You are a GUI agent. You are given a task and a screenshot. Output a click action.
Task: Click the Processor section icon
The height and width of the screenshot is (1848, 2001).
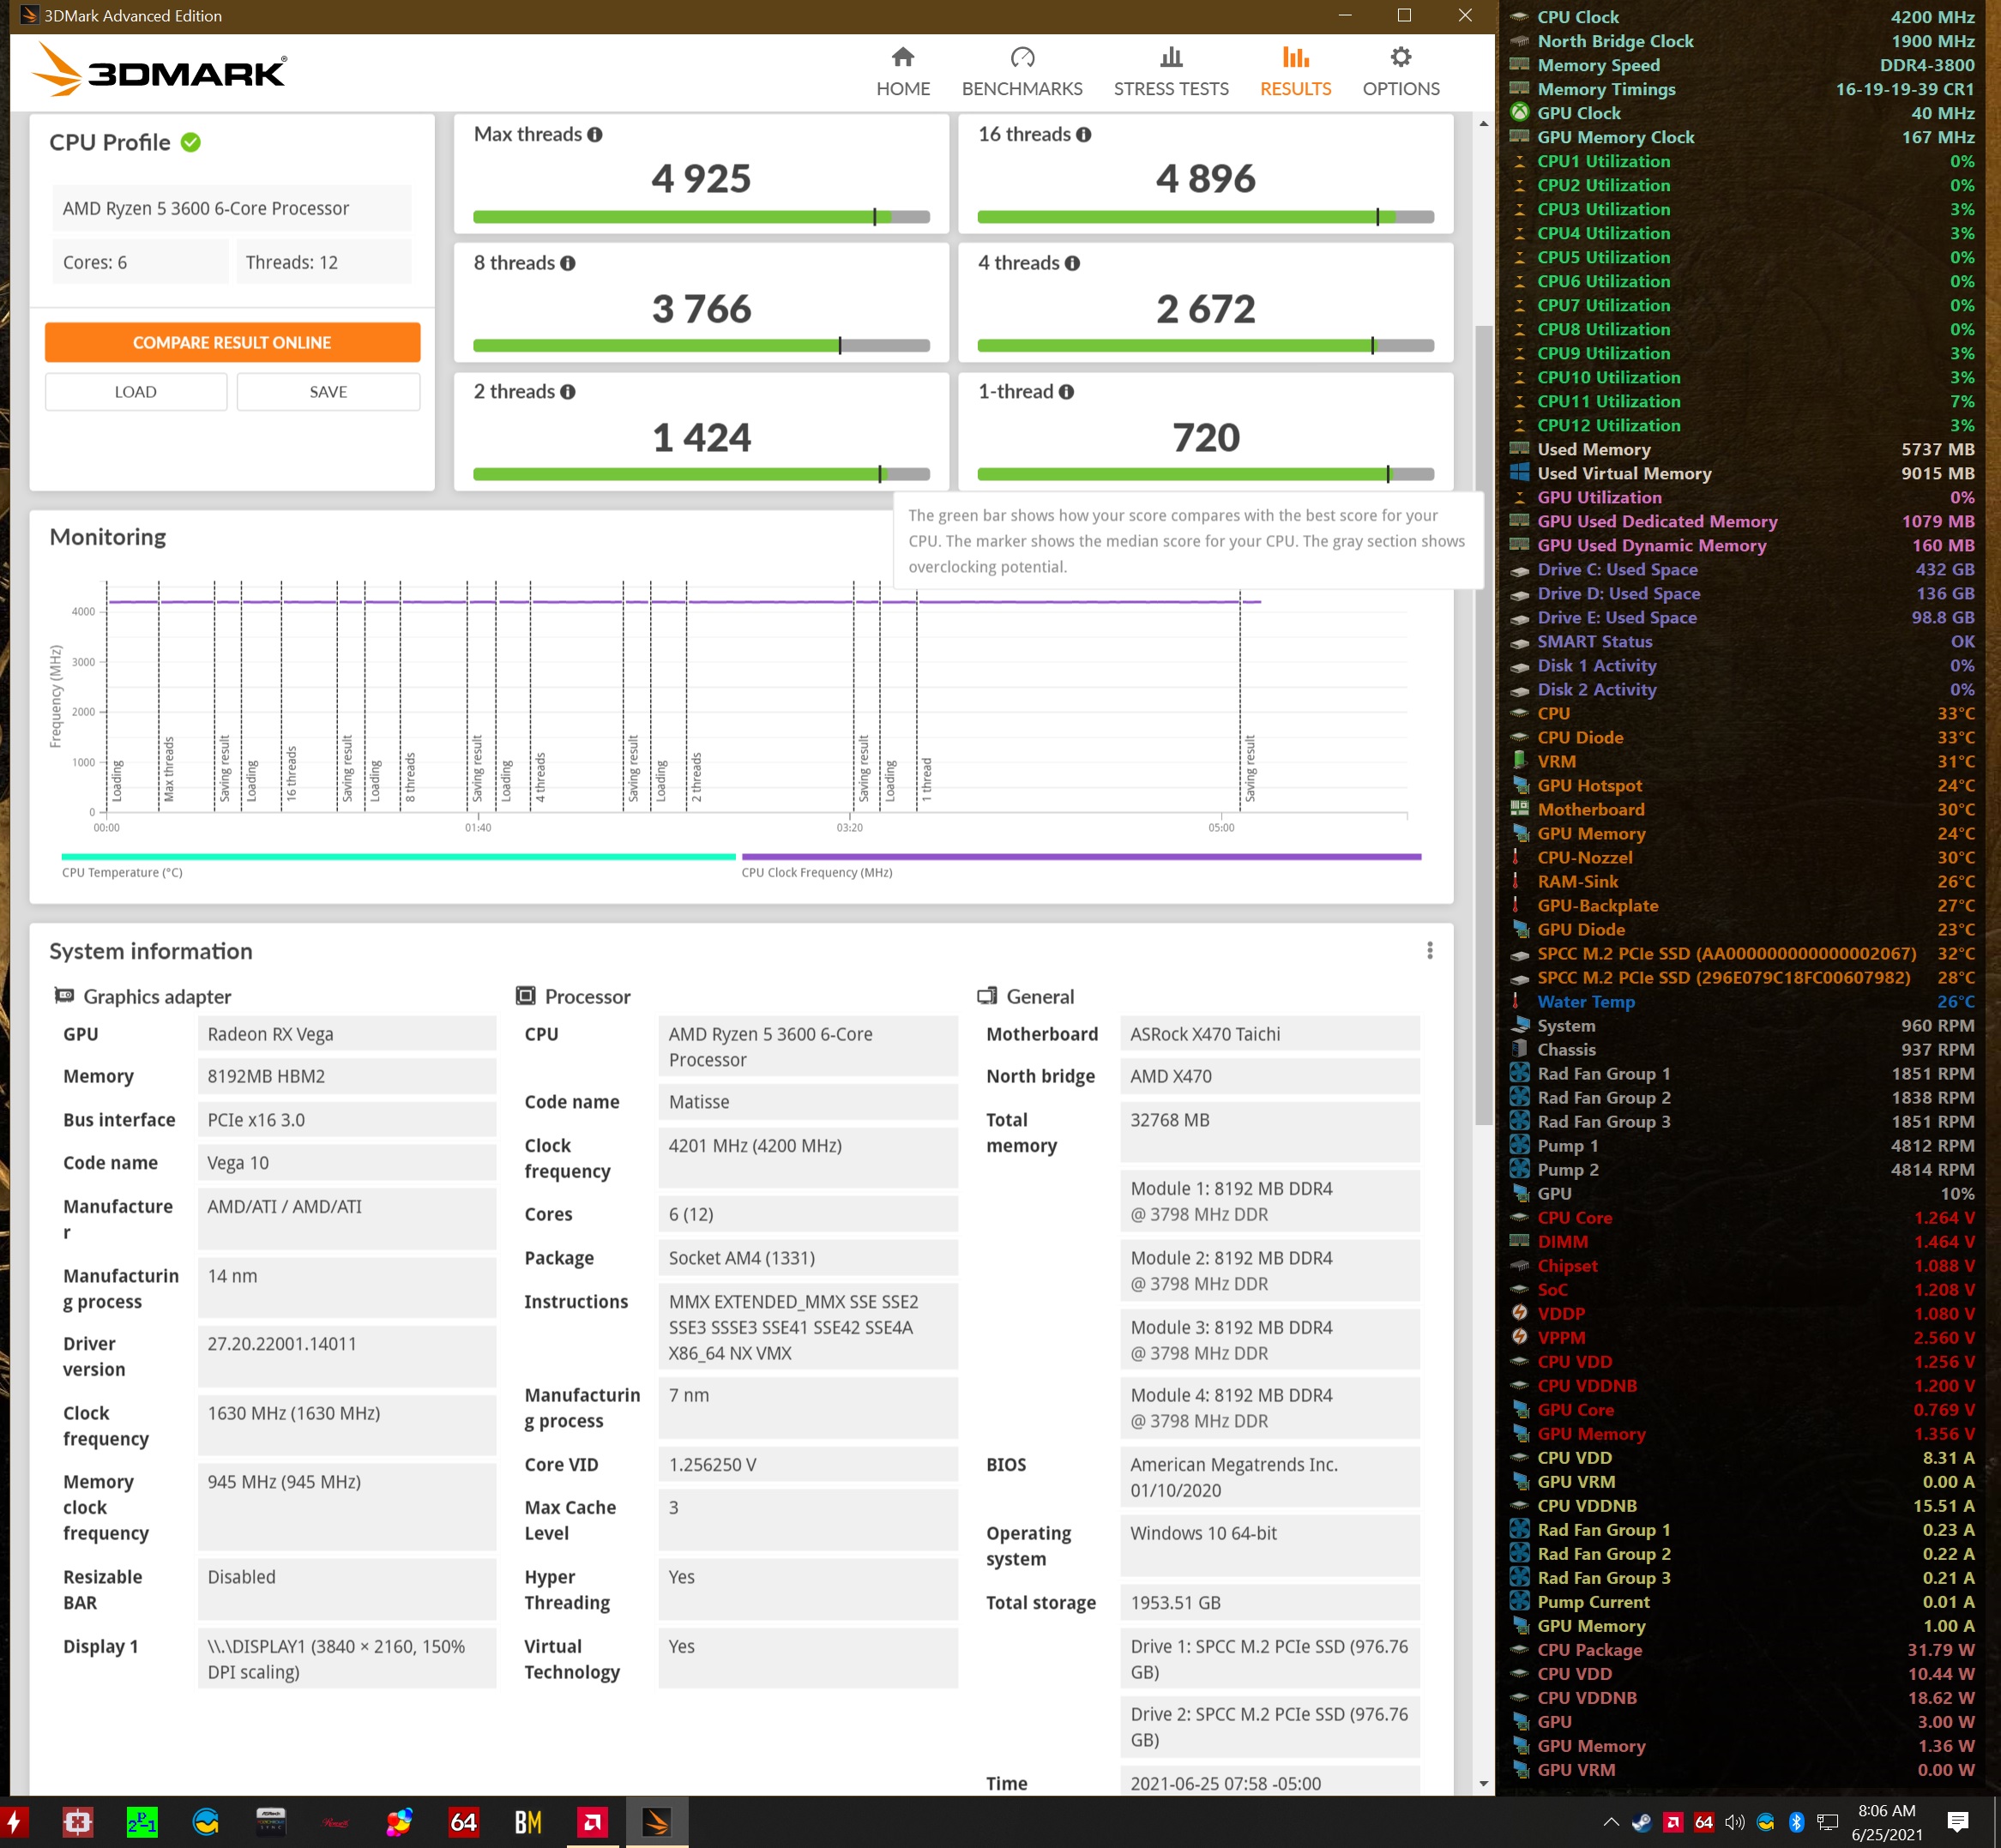click(525, 996)
